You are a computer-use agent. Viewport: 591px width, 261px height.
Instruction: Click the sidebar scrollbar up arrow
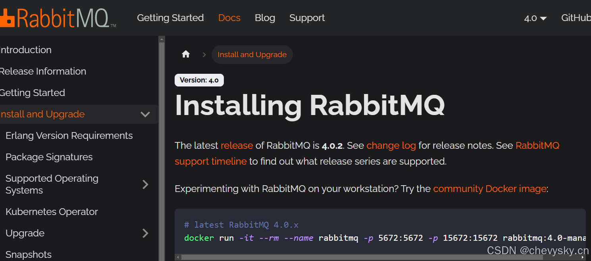click(x=162, y=39)
